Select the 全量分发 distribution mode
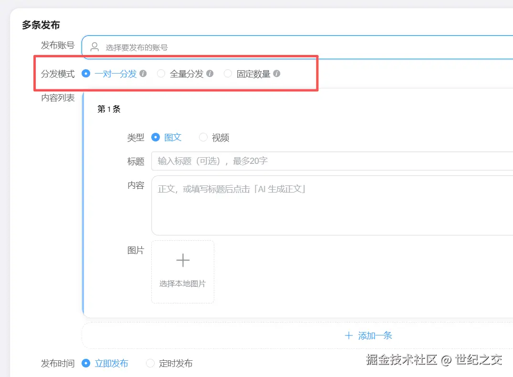This screenshot has height=377, width=513. pyautogui.click(x=161, y=74)
